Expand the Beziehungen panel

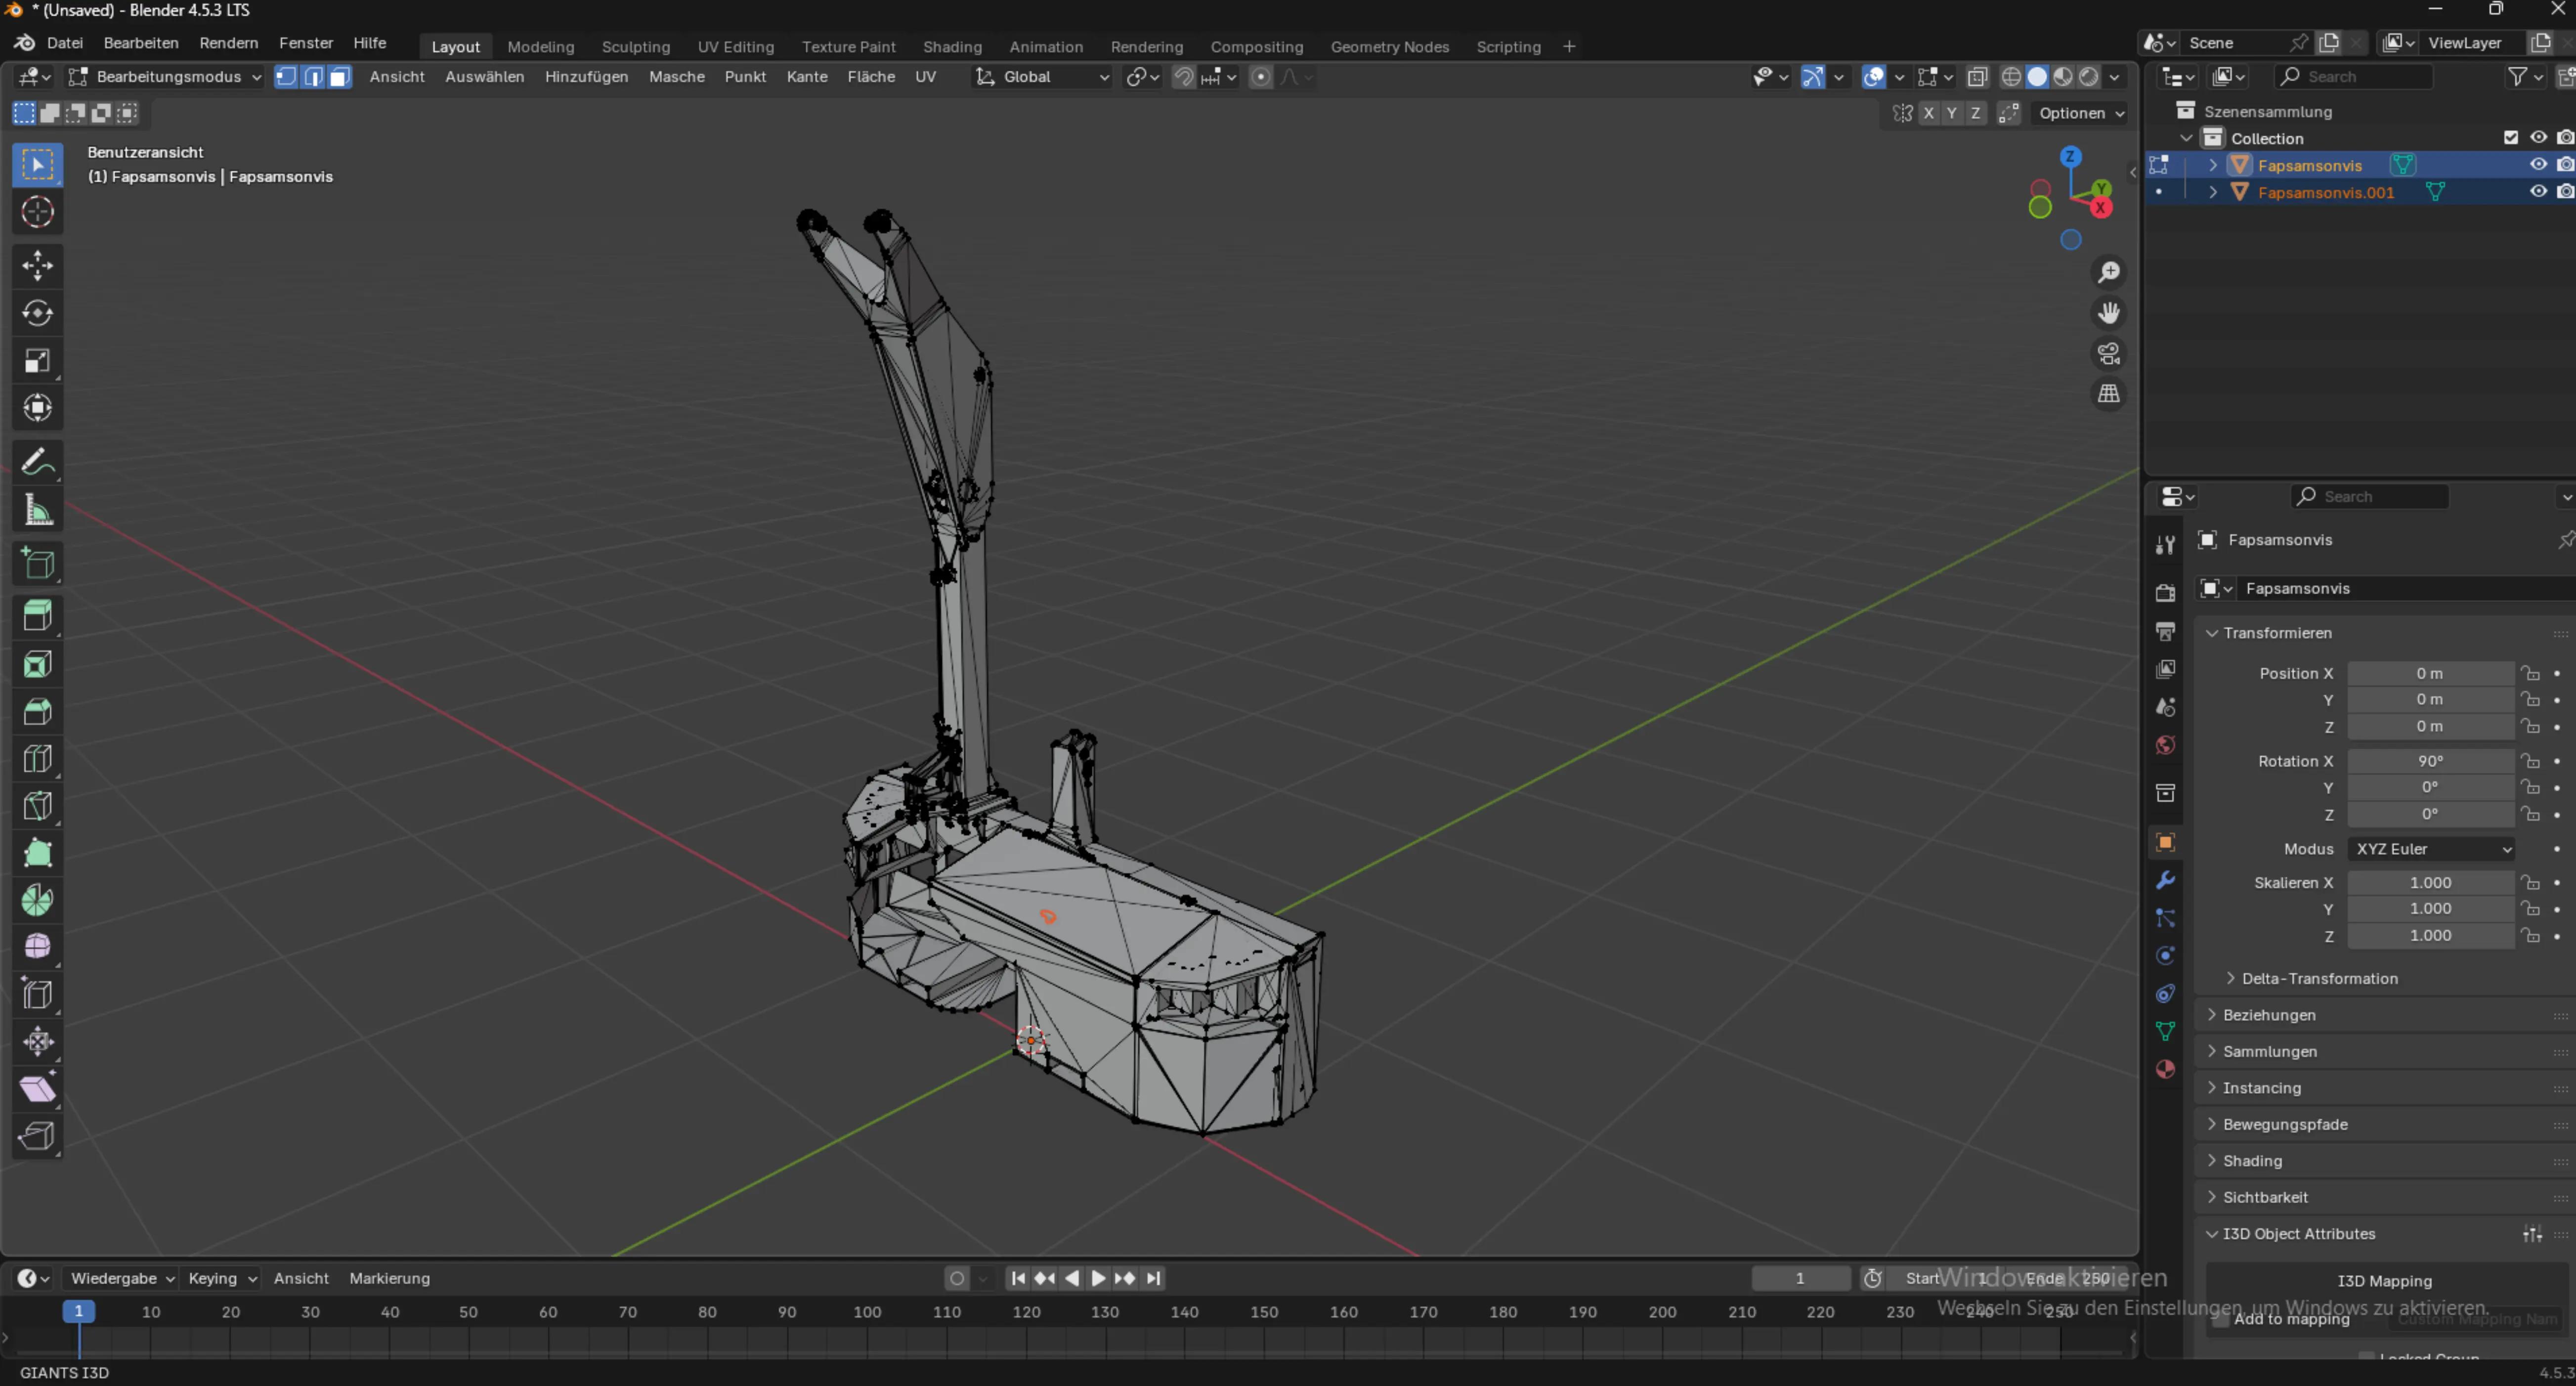pos(2268,1015)
